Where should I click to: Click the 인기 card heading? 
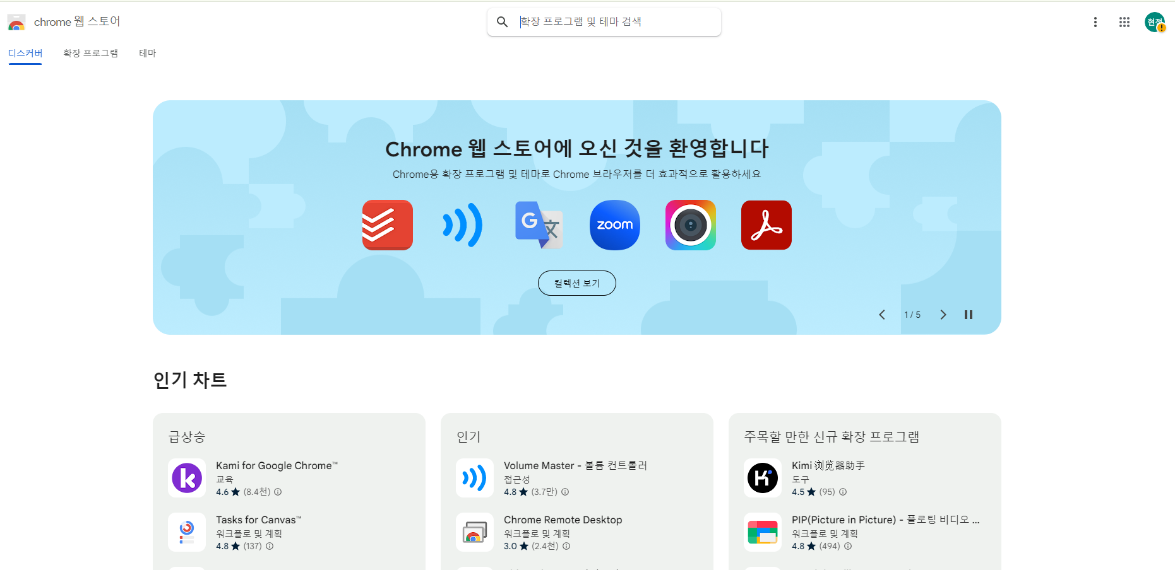click(x=468, y=437)
